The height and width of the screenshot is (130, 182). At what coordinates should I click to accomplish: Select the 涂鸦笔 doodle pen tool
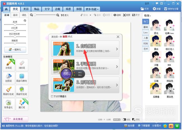click(x=9, y=65)
